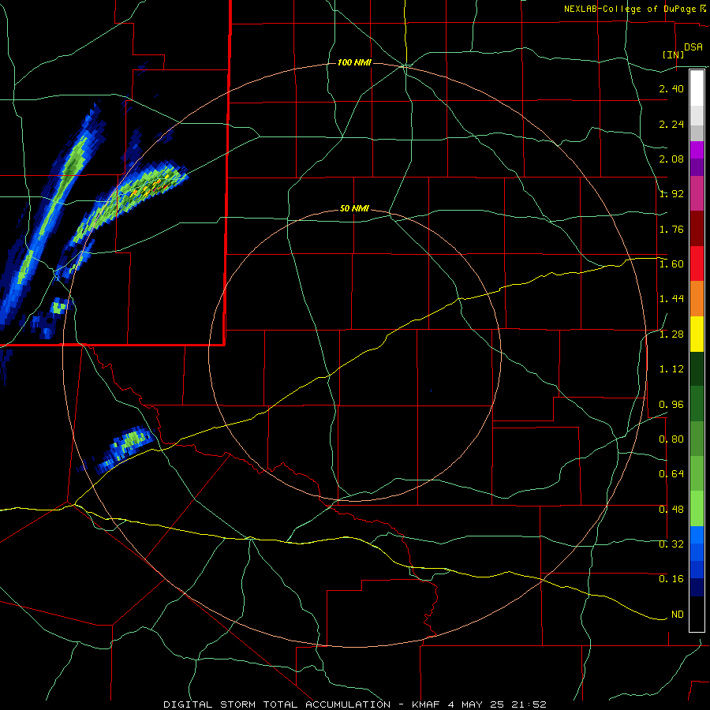Click the Digital Storm Total Accumulation caption
The width and height of the screenshot is (710, 710).
pos(355,704)
